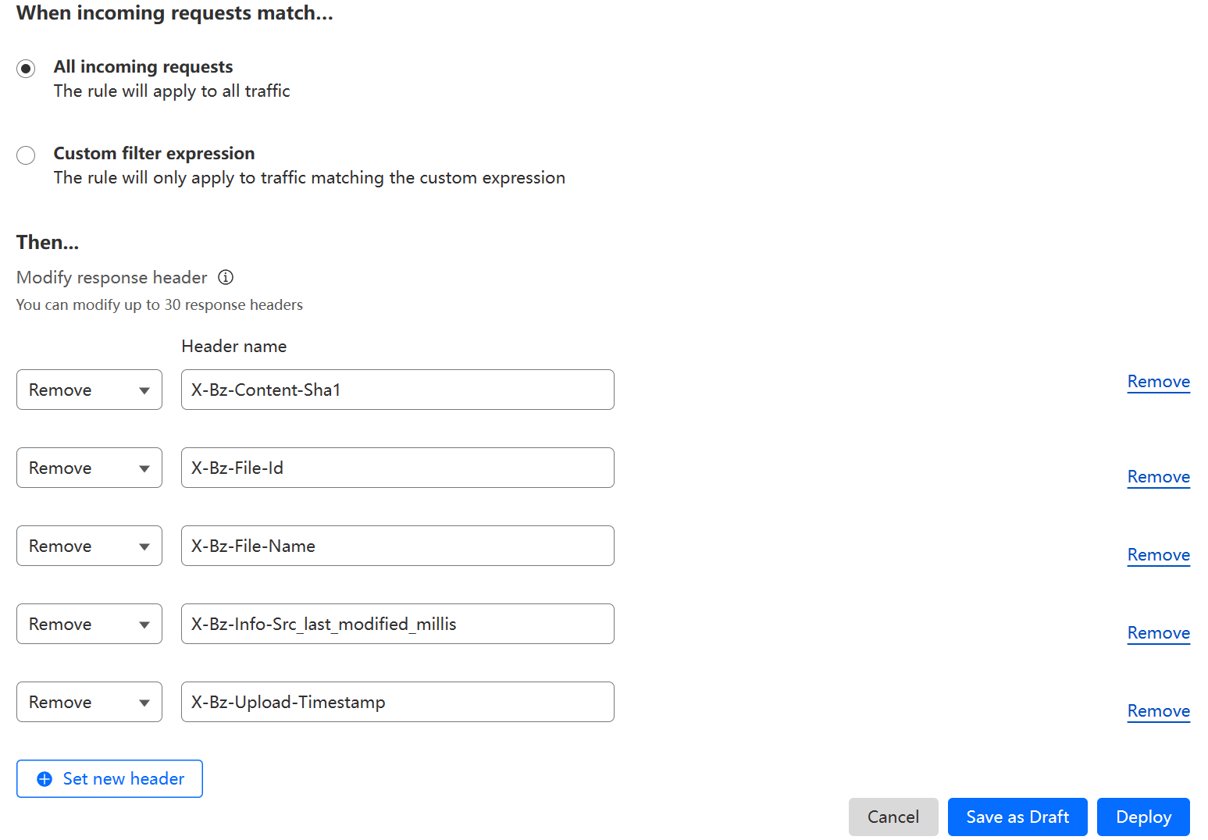
Task: Click Remove link for X-Bz-Content-Sha1 row
Action: pyautogui.click(x=1158, y=382)
